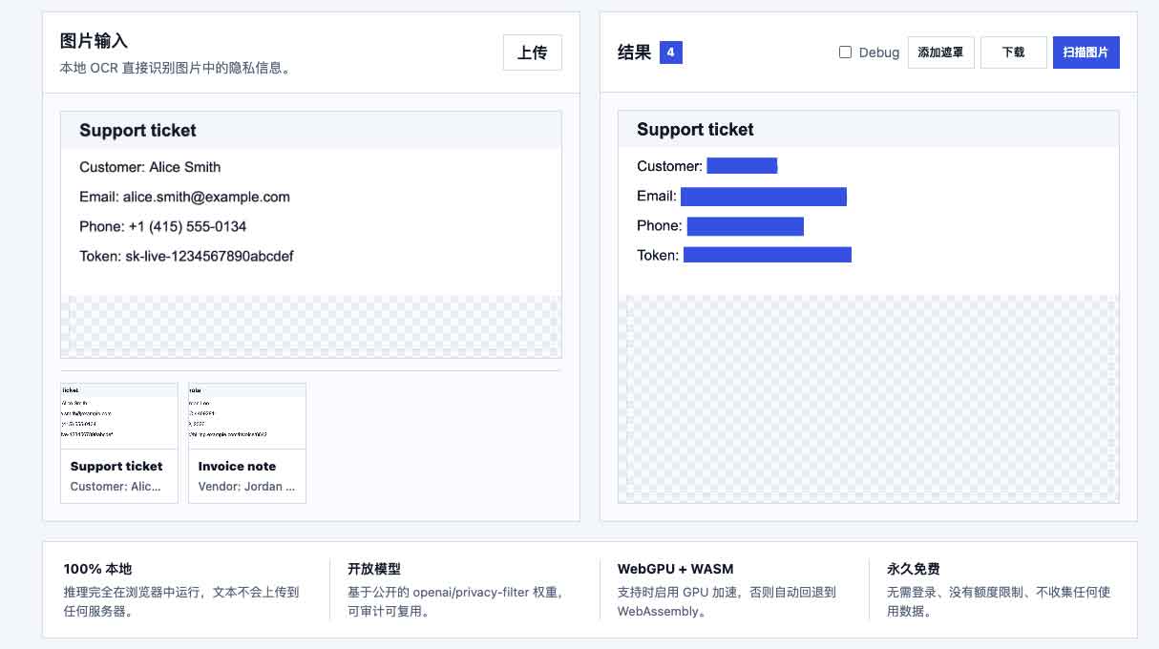Click the blue mask over the Phone value

coord(746,226)
